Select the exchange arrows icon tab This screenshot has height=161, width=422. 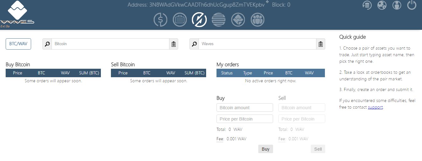[199, 20]
